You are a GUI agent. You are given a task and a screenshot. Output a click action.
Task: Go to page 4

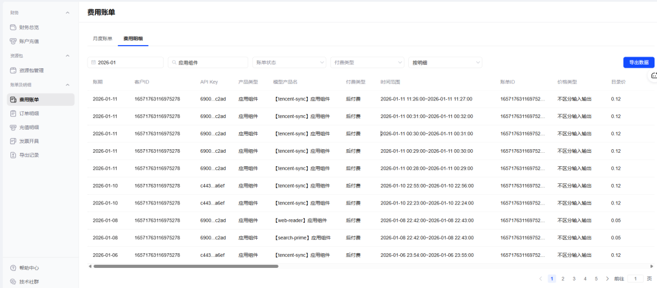(x=585, y=279)
